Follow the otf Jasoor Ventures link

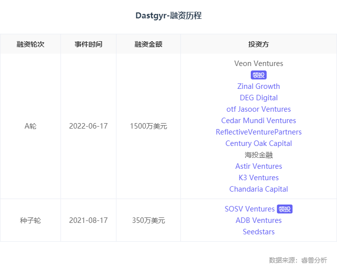point(259,109)
